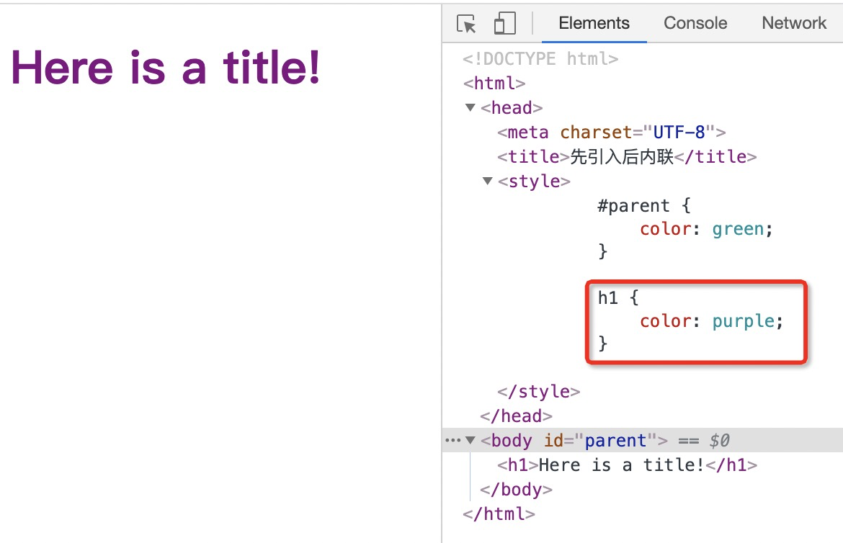
Task: Select the closing head tag
Action: [x=516, y=416]
